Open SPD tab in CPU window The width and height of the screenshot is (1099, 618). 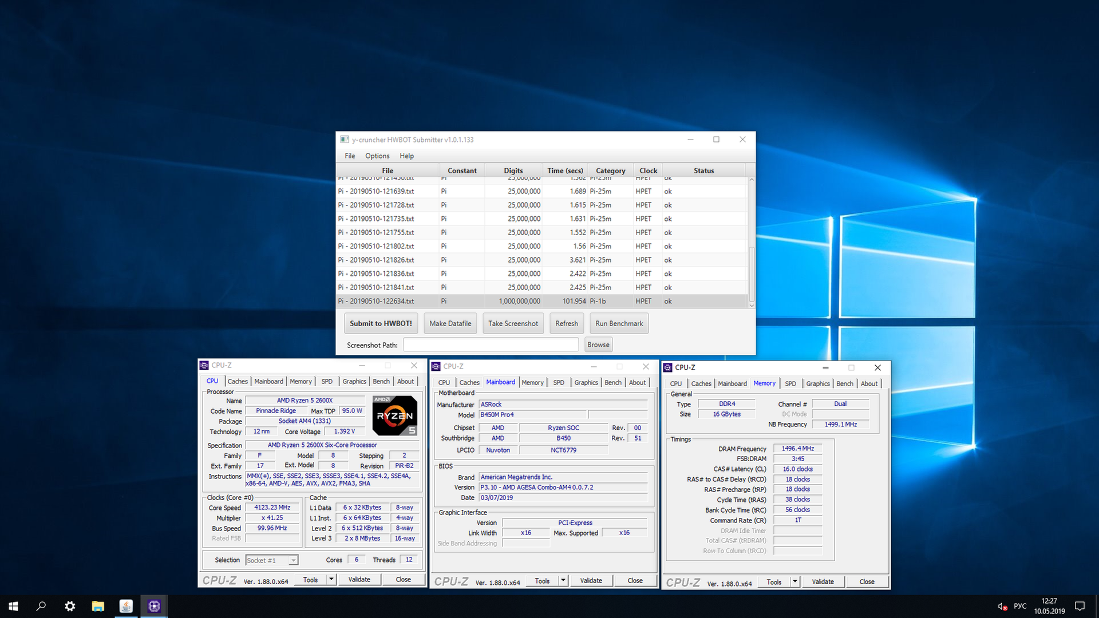[327, 381]
